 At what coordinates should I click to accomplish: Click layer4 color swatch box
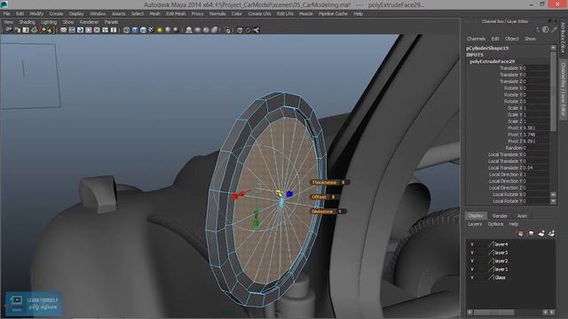point(491,245)
